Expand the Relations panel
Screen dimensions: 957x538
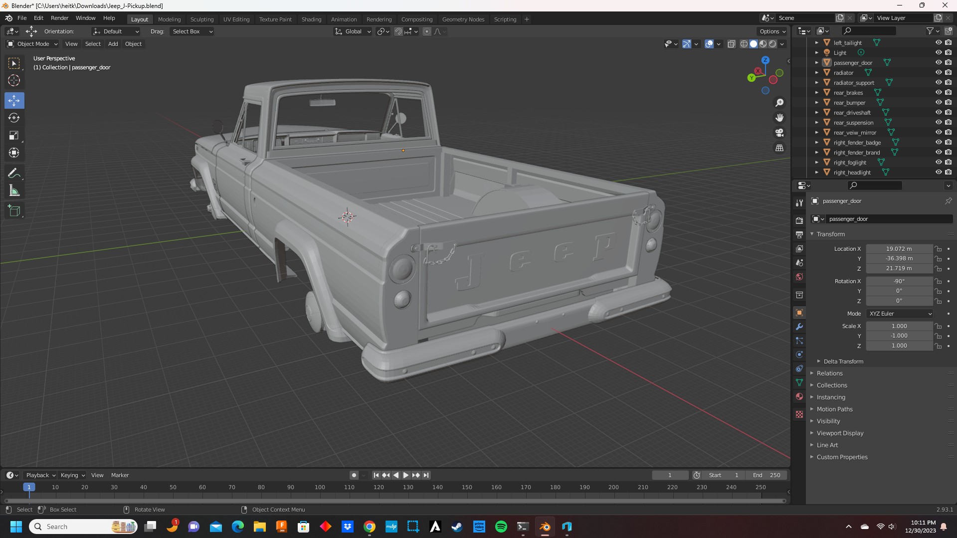point(829,373)
